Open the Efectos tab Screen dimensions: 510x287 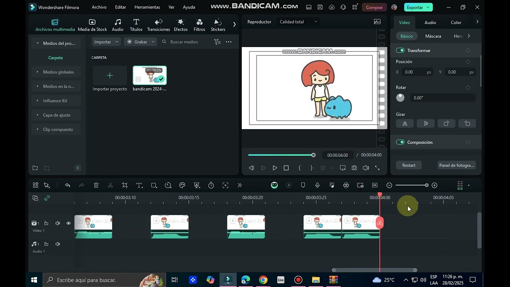(180, 25)
